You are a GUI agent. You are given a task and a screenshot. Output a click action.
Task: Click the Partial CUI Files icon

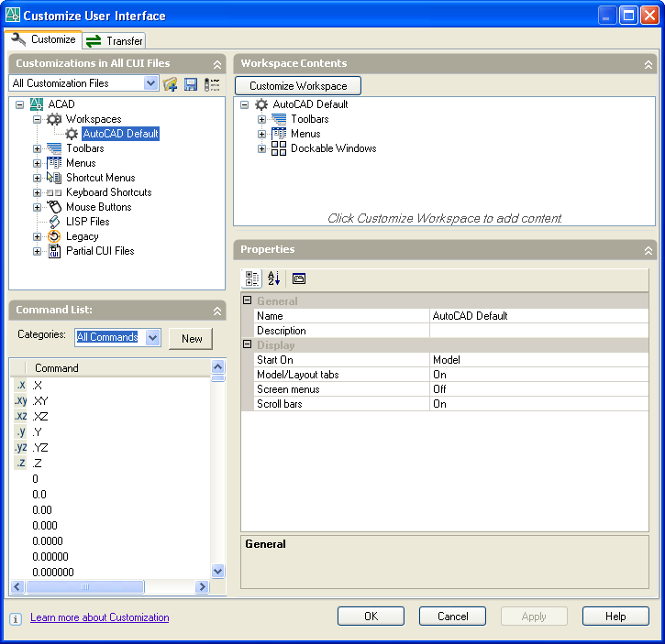point(54,251)
